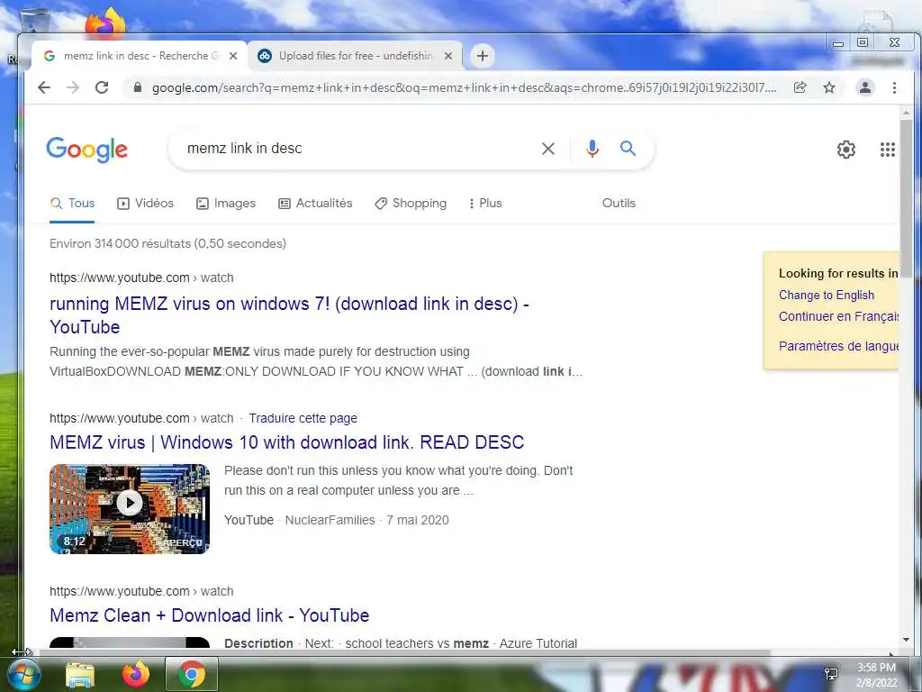The width and height of the screenshot is (922, 692).
Task: Click the scrollbar up arrow
Action: 906,113
